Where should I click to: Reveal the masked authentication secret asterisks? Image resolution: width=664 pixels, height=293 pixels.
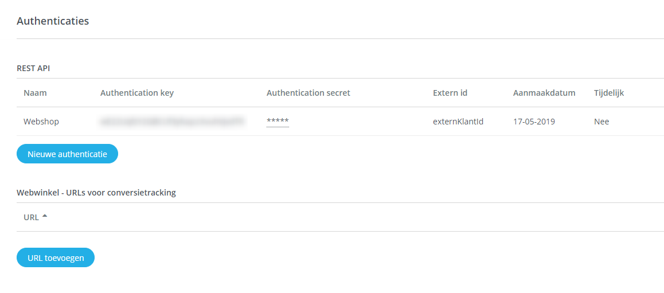(x=278, y=122)
